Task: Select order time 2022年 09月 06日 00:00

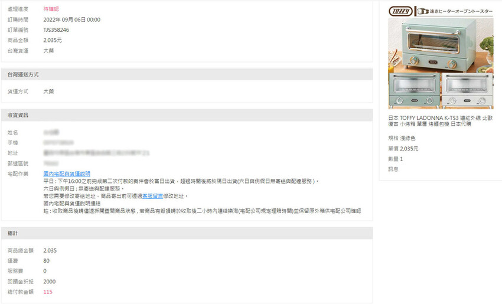Action: (71, 19)
